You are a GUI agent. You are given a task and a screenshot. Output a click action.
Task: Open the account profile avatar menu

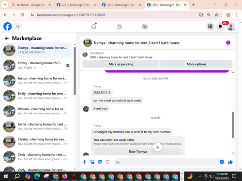(x=231, y=27)
